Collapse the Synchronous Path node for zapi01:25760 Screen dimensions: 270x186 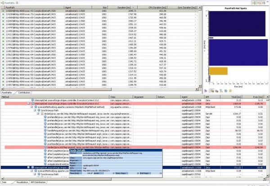[35, 174]
